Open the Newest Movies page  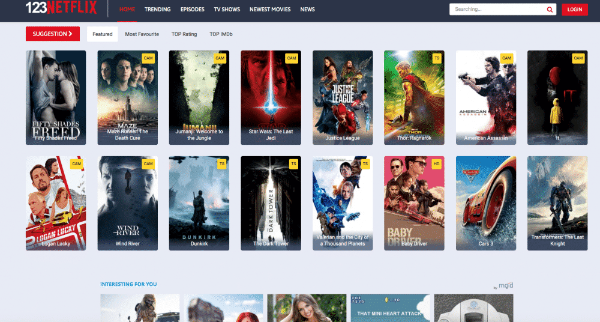270,10
